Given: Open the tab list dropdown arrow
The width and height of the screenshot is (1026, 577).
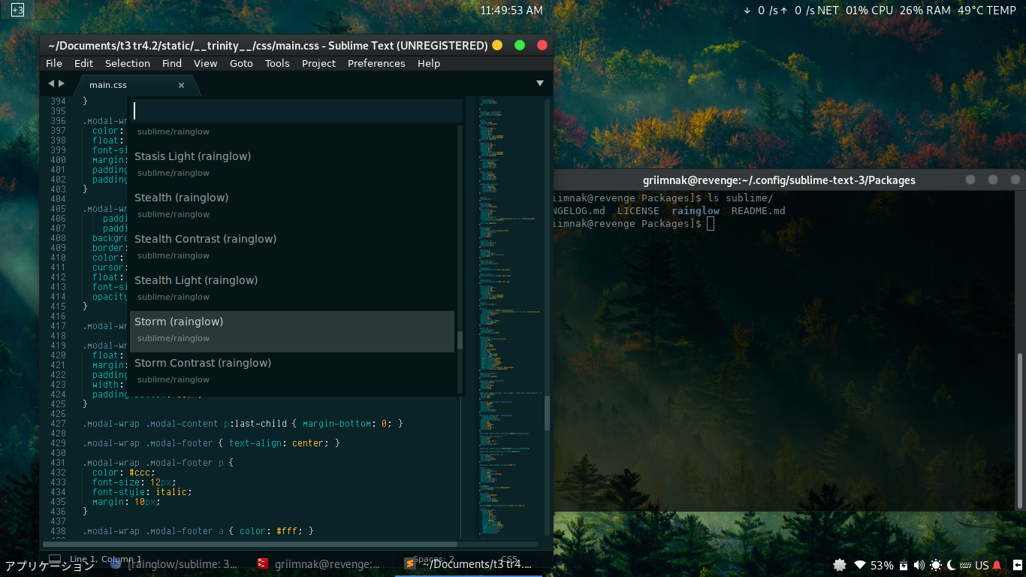Looking at the screenshot, I should 539,83.
